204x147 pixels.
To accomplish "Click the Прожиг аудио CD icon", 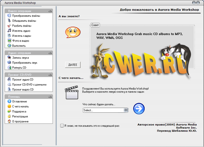I will [x=9, y=79].
